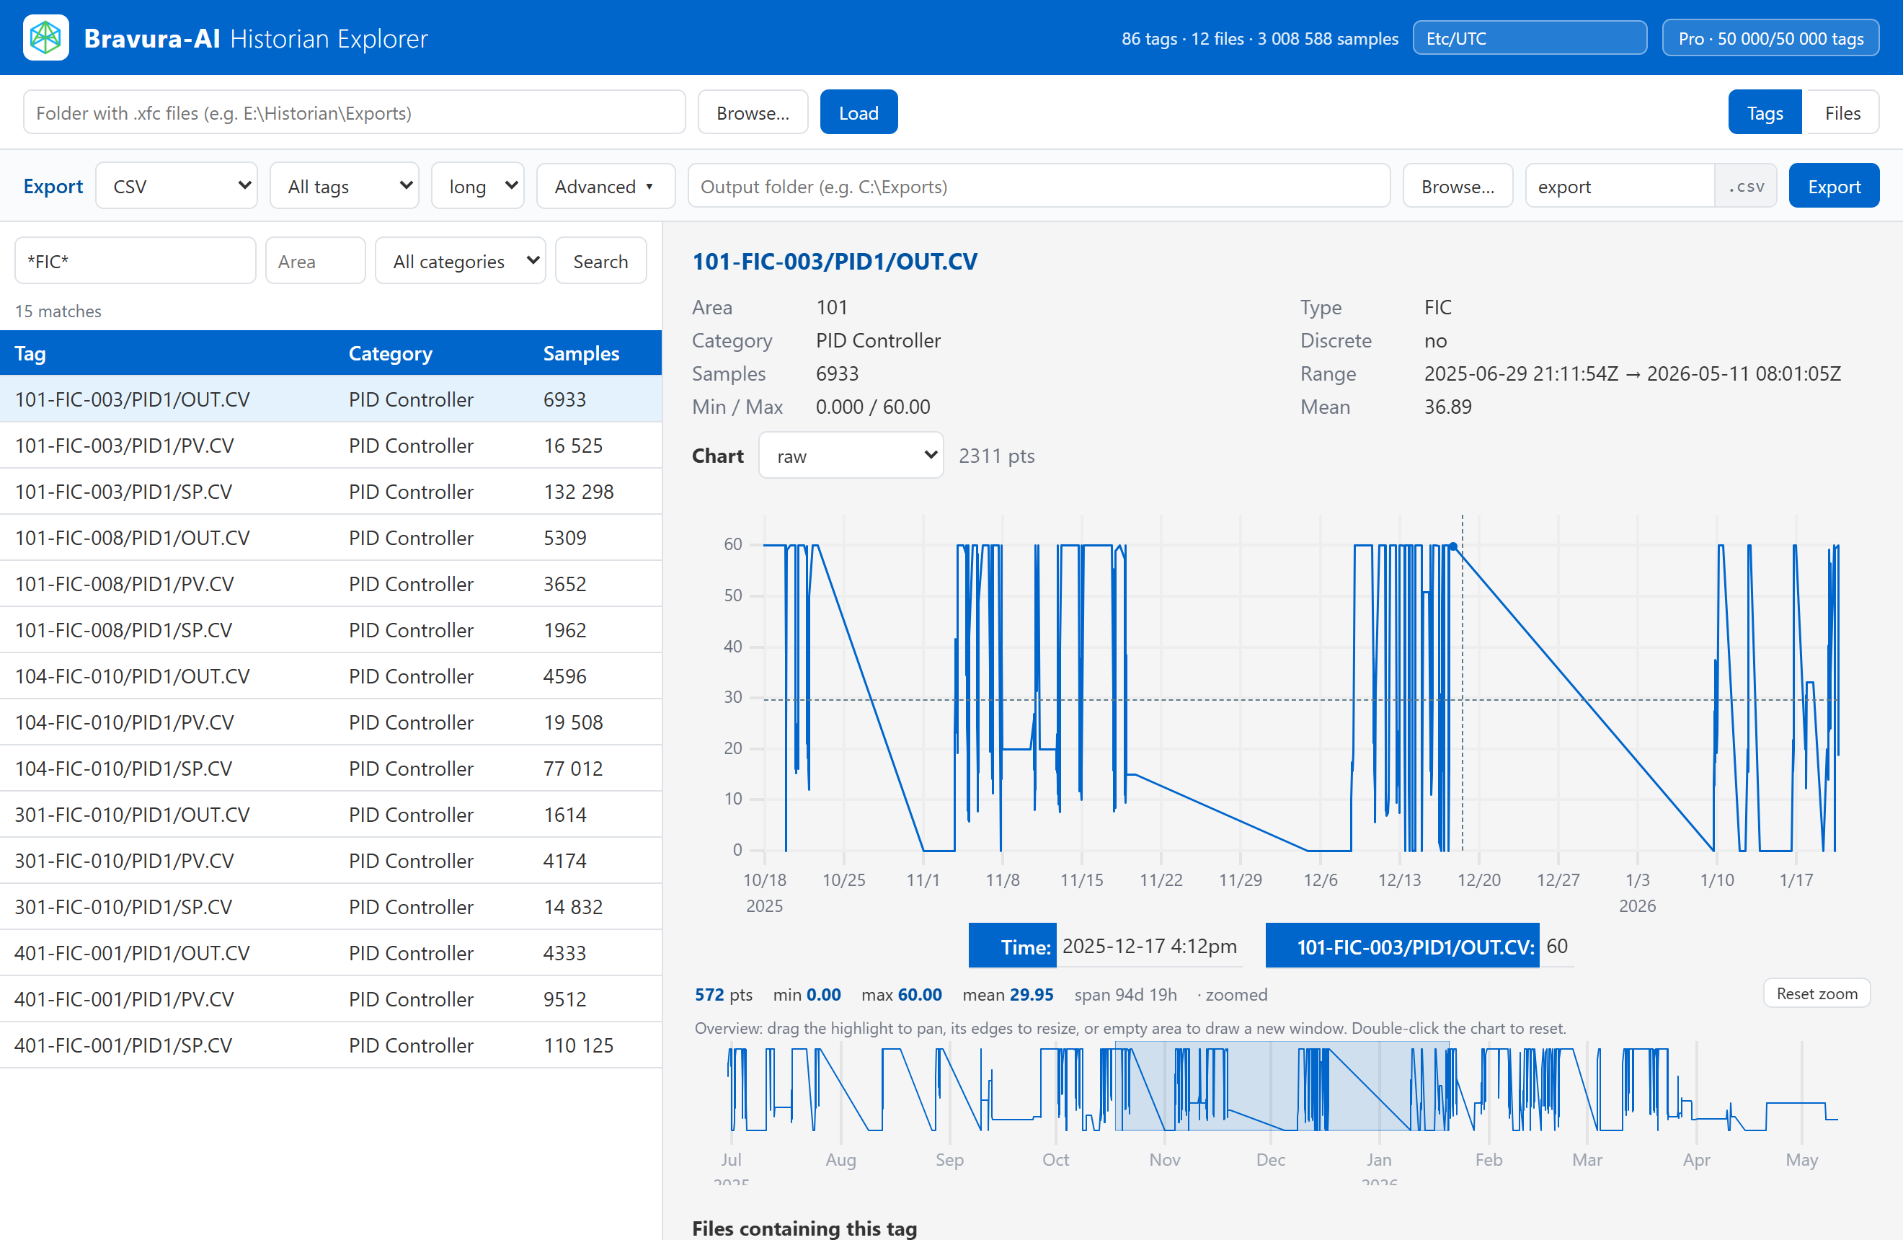Open the All tags scope dropdown
This screenshot has height=1240, width=1903.
345,186
